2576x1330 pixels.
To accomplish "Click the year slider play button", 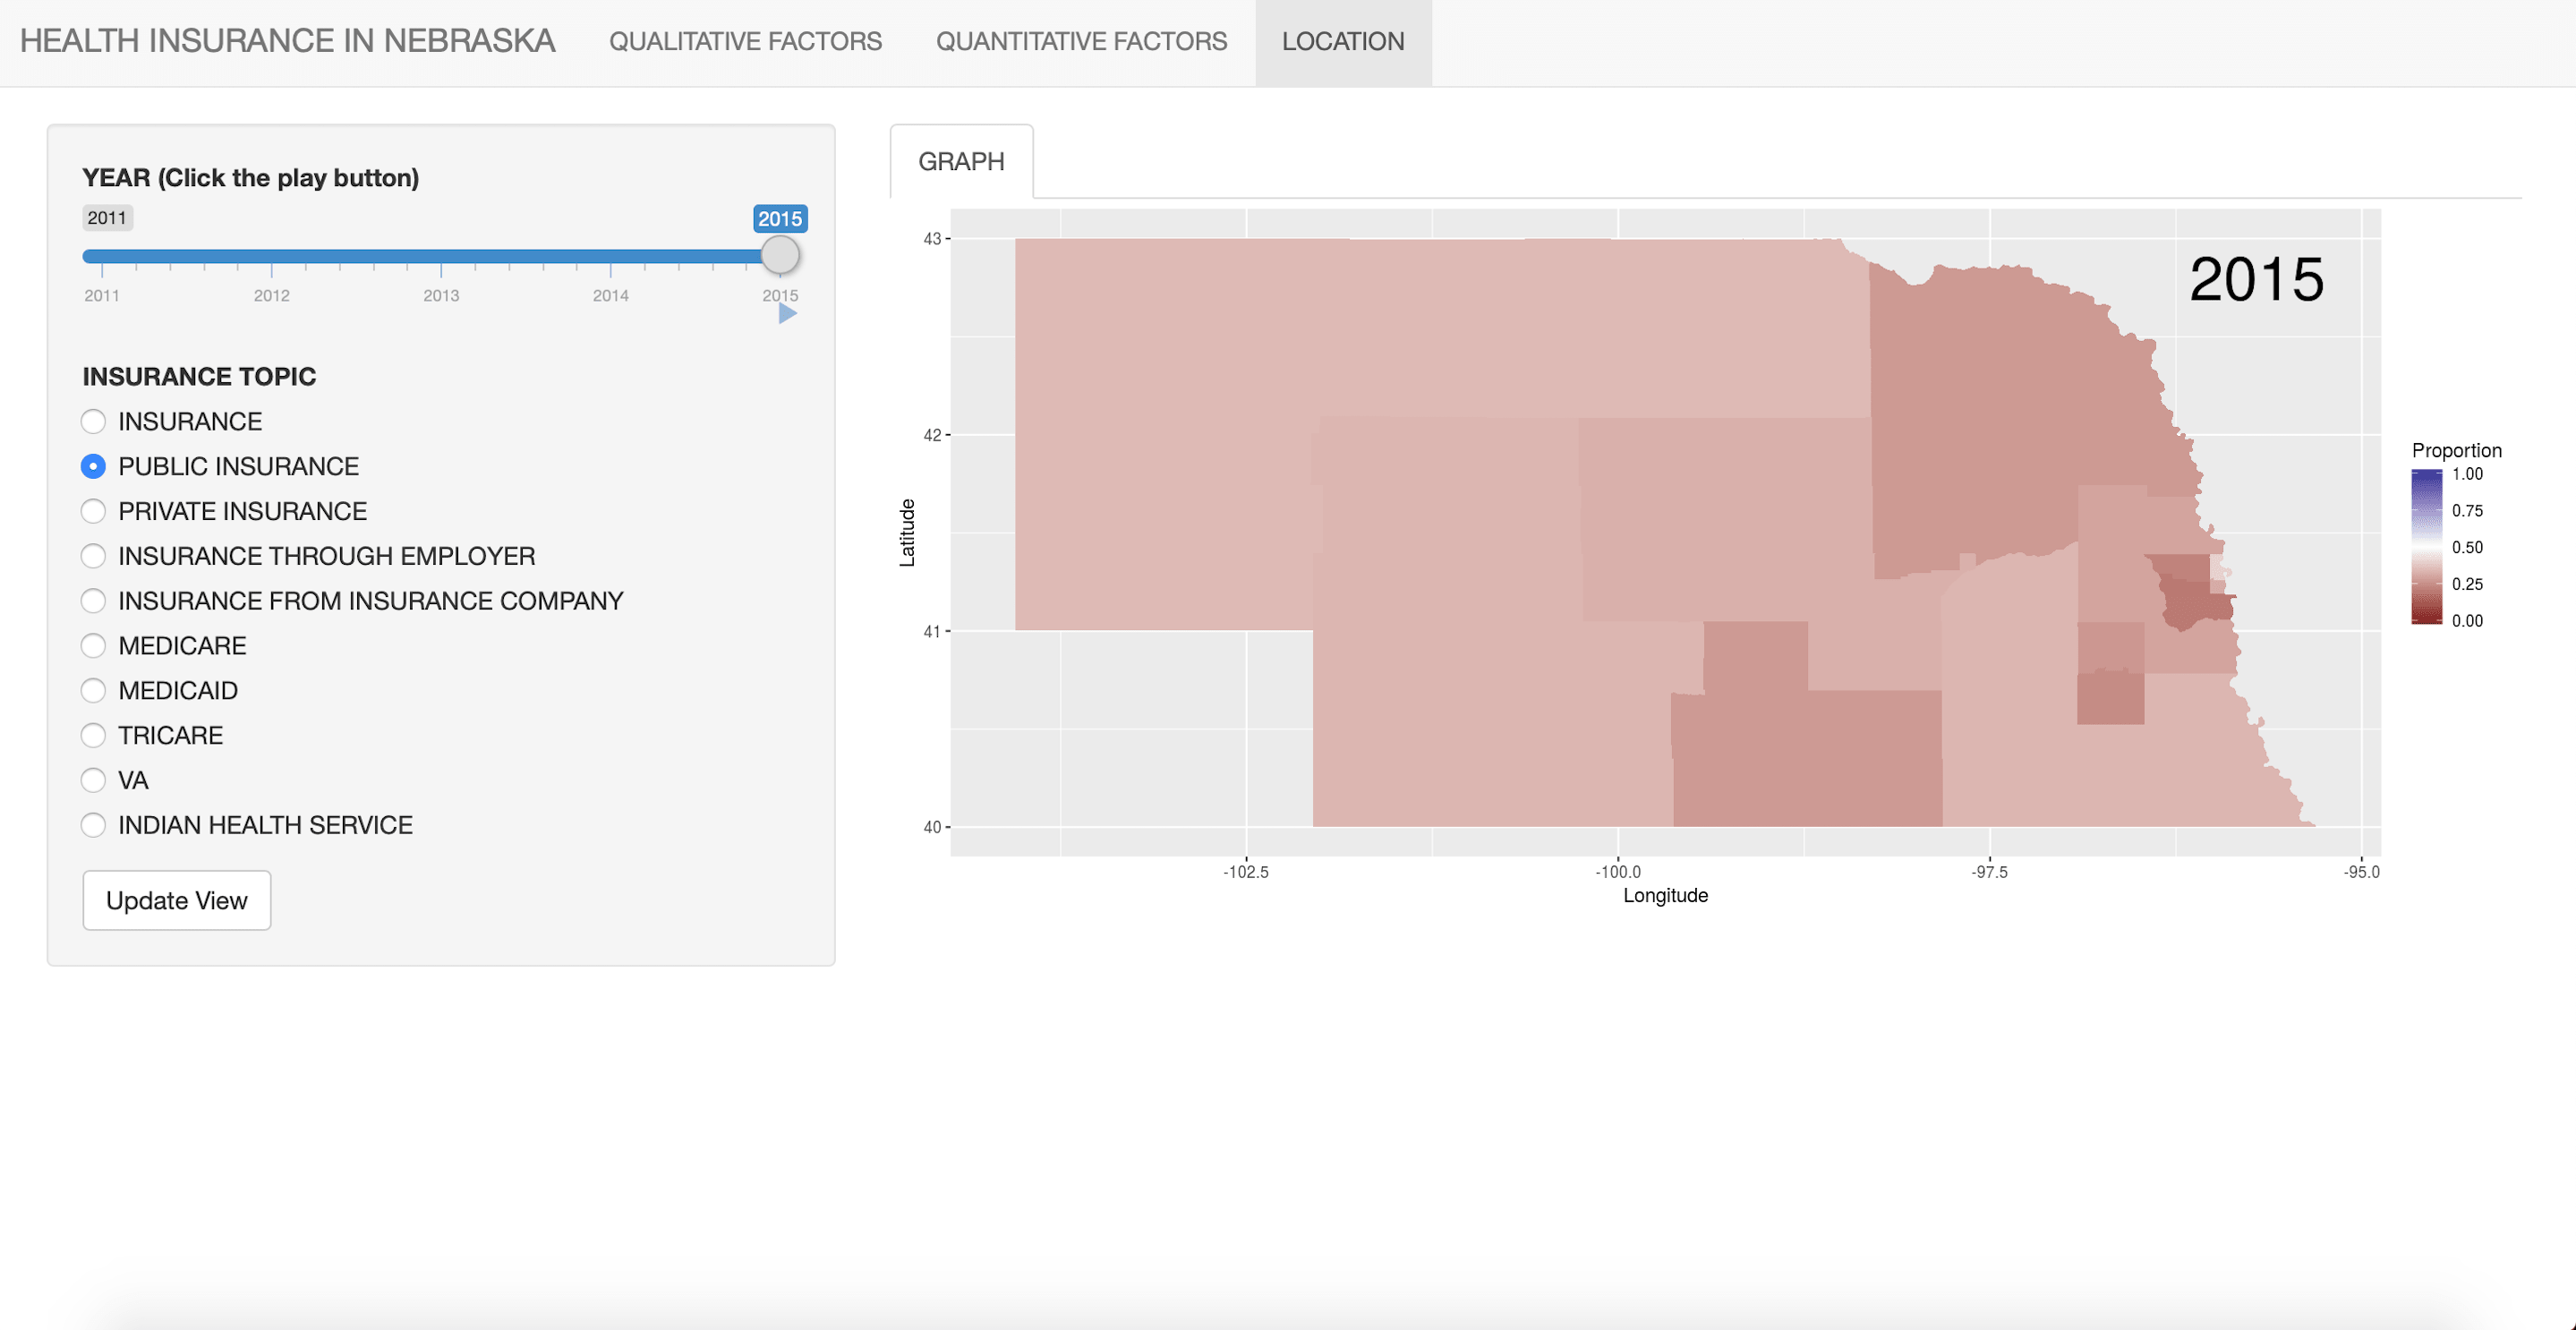I will click(x=787, y=314).
